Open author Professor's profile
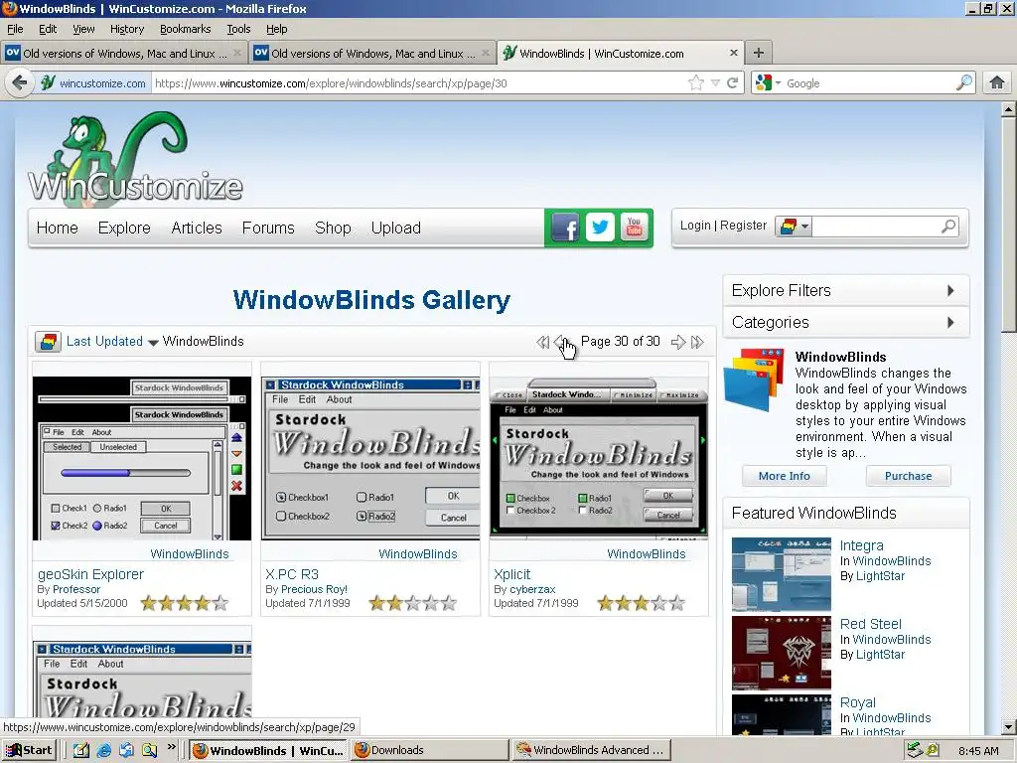 coord(76,589)
